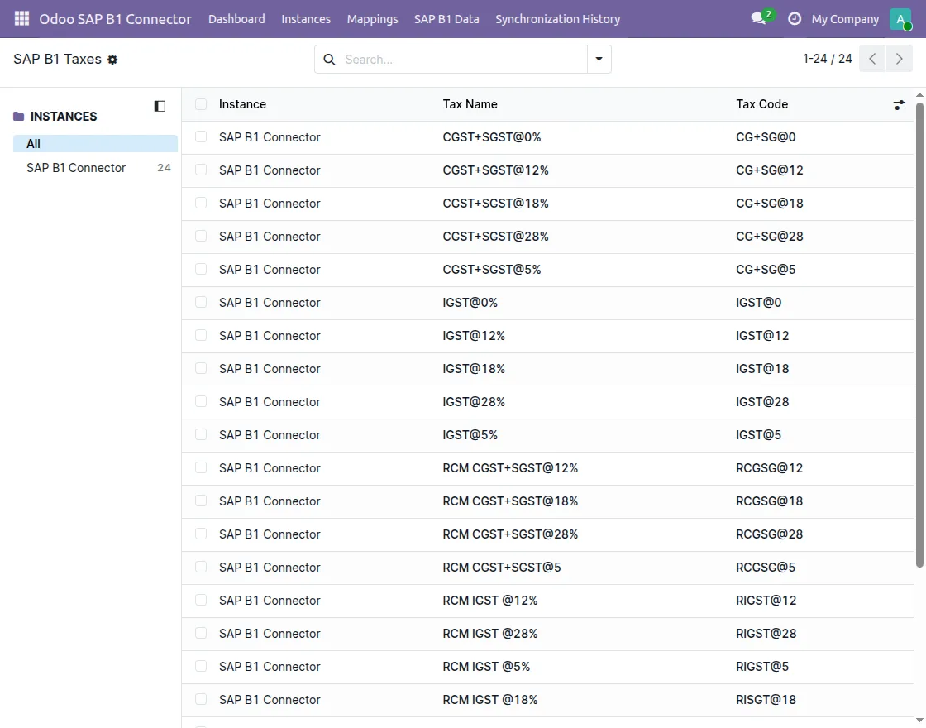Check the CGST+SGST@28% row checkbox
This screenshot has width=926, height=728.
click(x=201, y=237)
